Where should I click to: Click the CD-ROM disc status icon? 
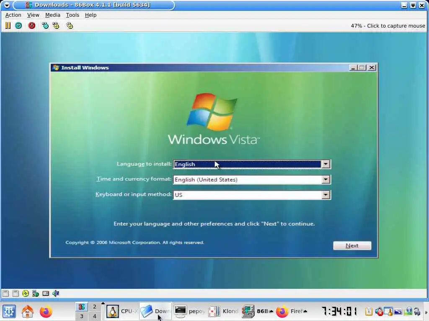(x=26, y=293)
